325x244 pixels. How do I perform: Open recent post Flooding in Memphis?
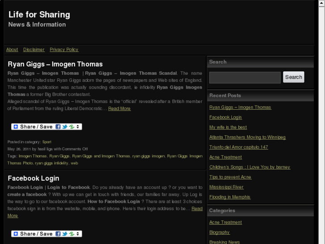point(230,197)
